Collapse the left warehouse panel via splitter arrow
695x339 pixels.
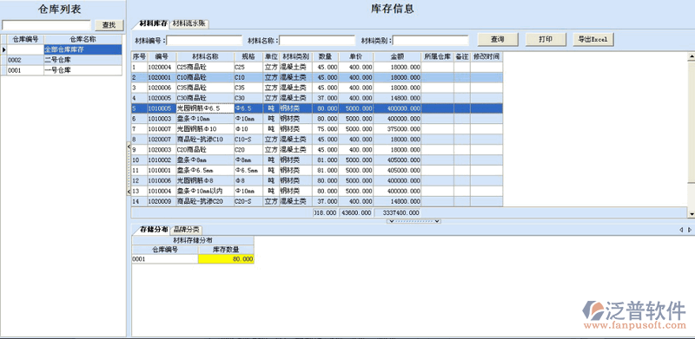pyautogui.click(x=129, y=146)
